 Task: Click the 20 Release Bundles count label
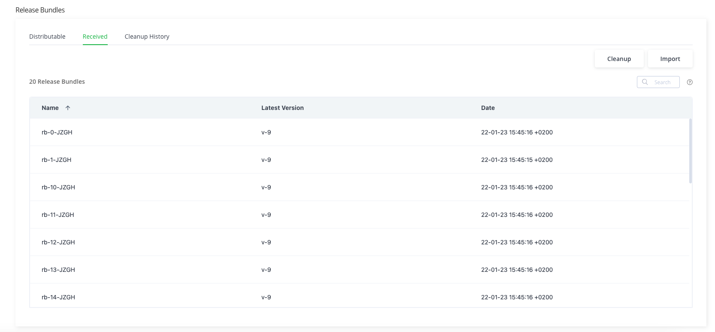57,82
